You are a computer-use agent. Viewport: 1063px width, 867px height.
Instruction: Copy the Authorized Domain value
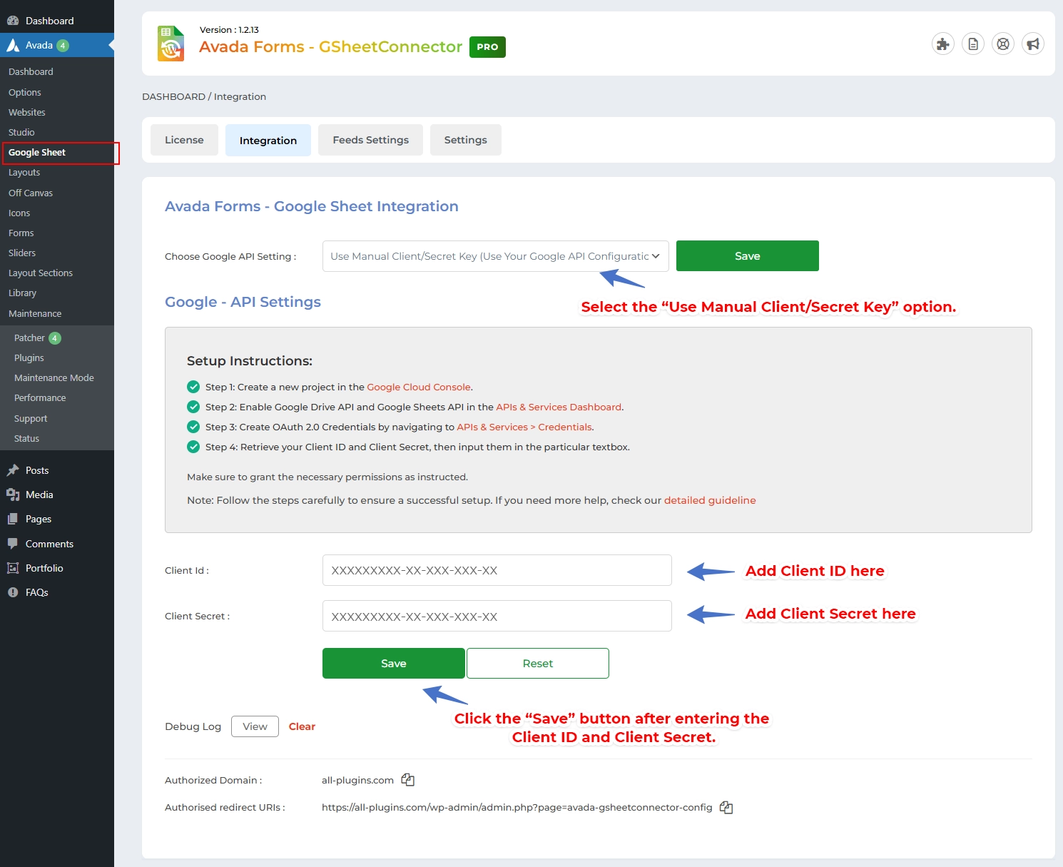pyautogui.click(x=407, y=780)
